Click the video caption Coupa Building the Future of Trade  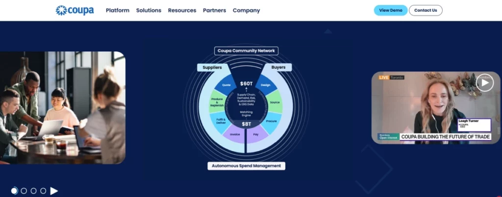446,137
